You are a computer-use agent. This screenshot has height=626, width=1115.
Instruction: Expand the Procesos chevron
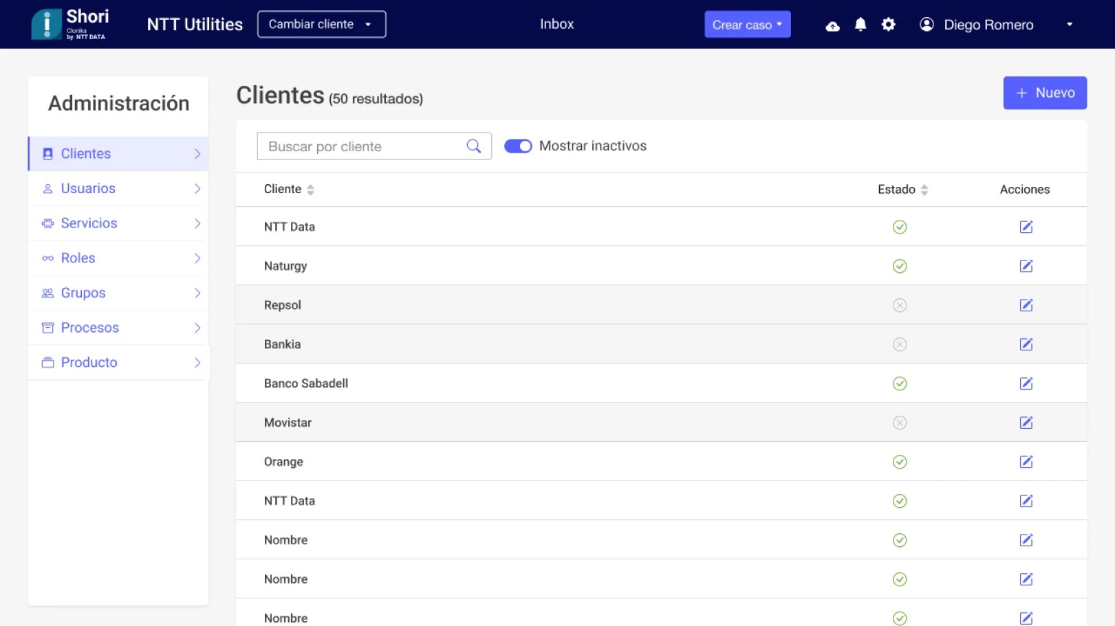click(x=197, y=328)
